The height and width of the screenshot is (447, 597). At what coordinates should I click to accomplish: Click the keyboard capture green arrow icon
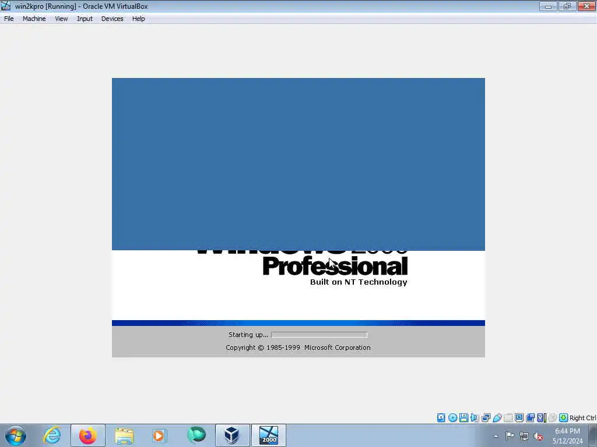[x=564, y=418]
